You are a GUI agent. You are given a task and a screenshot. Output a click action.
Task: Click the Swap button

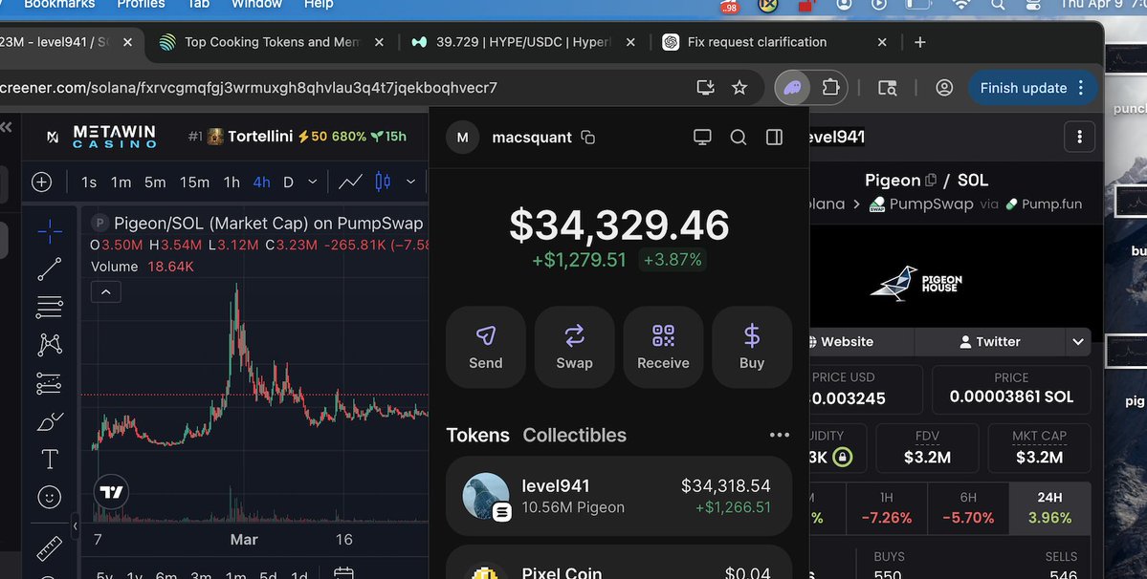(574, 347)
